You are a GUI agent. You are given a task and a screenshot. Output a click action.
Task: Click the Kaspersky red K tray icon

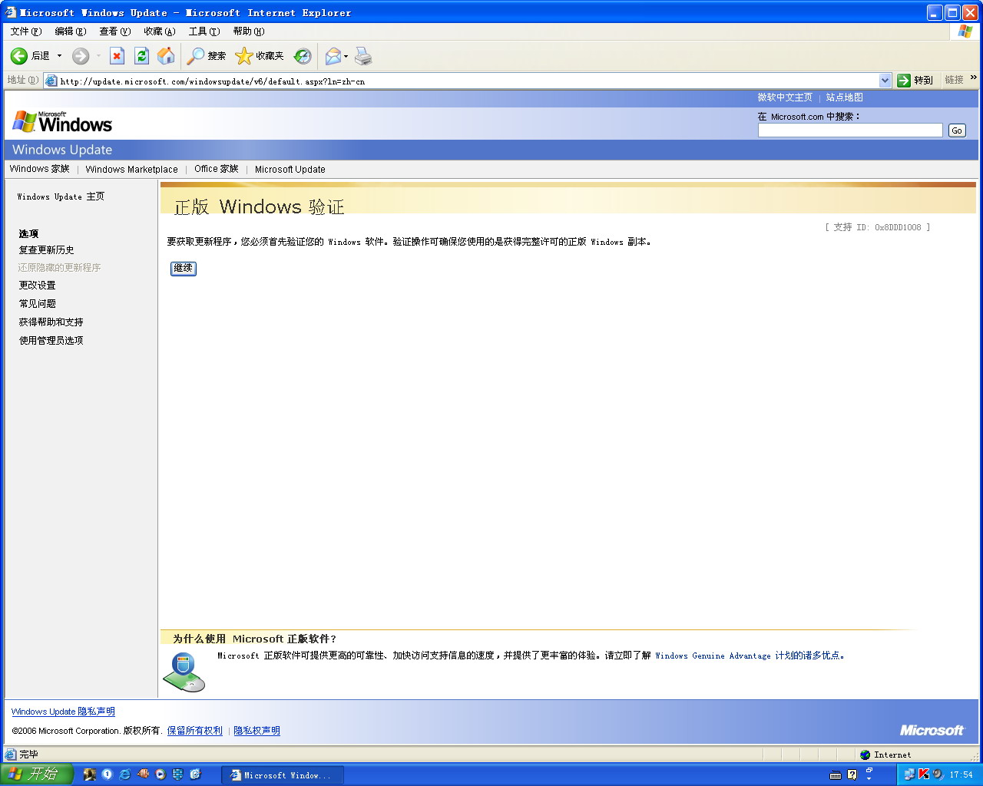click(x=924, y=774)
